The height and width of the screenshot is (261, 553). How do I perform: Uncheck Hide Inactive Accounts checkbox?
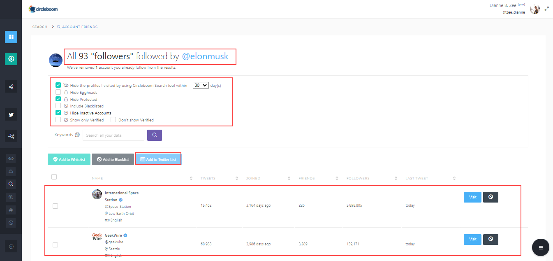58,112
